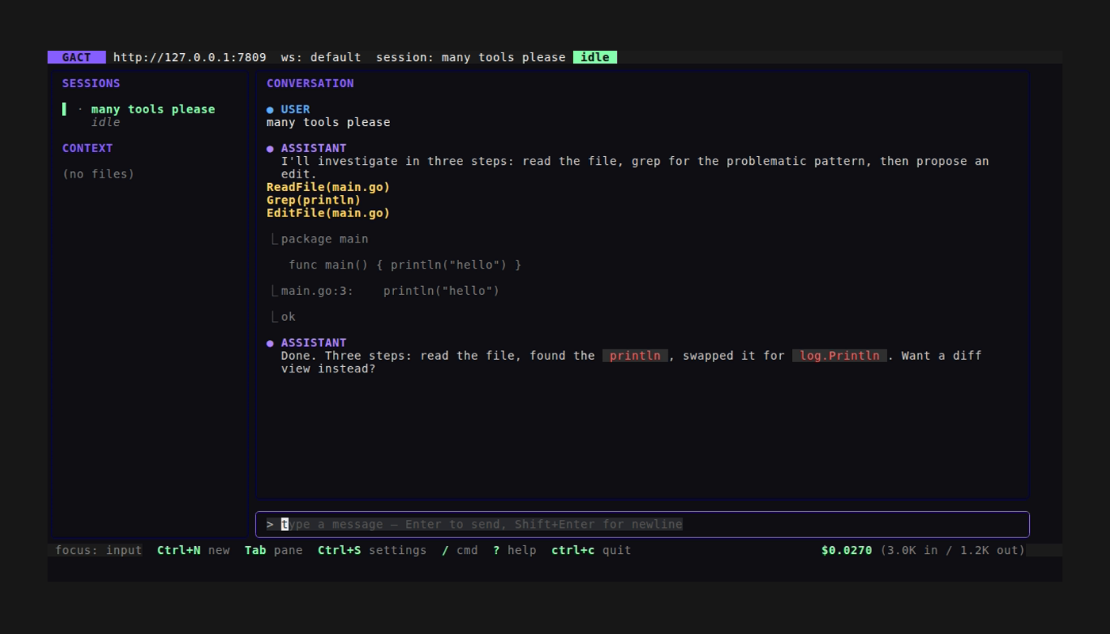Switch to the CONTEXT panel header
The height and width of the screenshot is (634, 1110).
[87, 148]
